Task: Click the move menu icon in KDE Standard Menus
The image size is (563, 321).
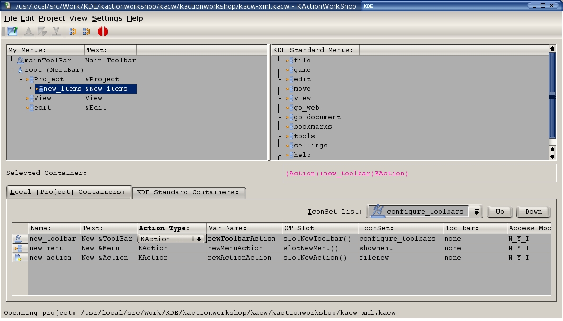Action: click(x=290, y=88)
